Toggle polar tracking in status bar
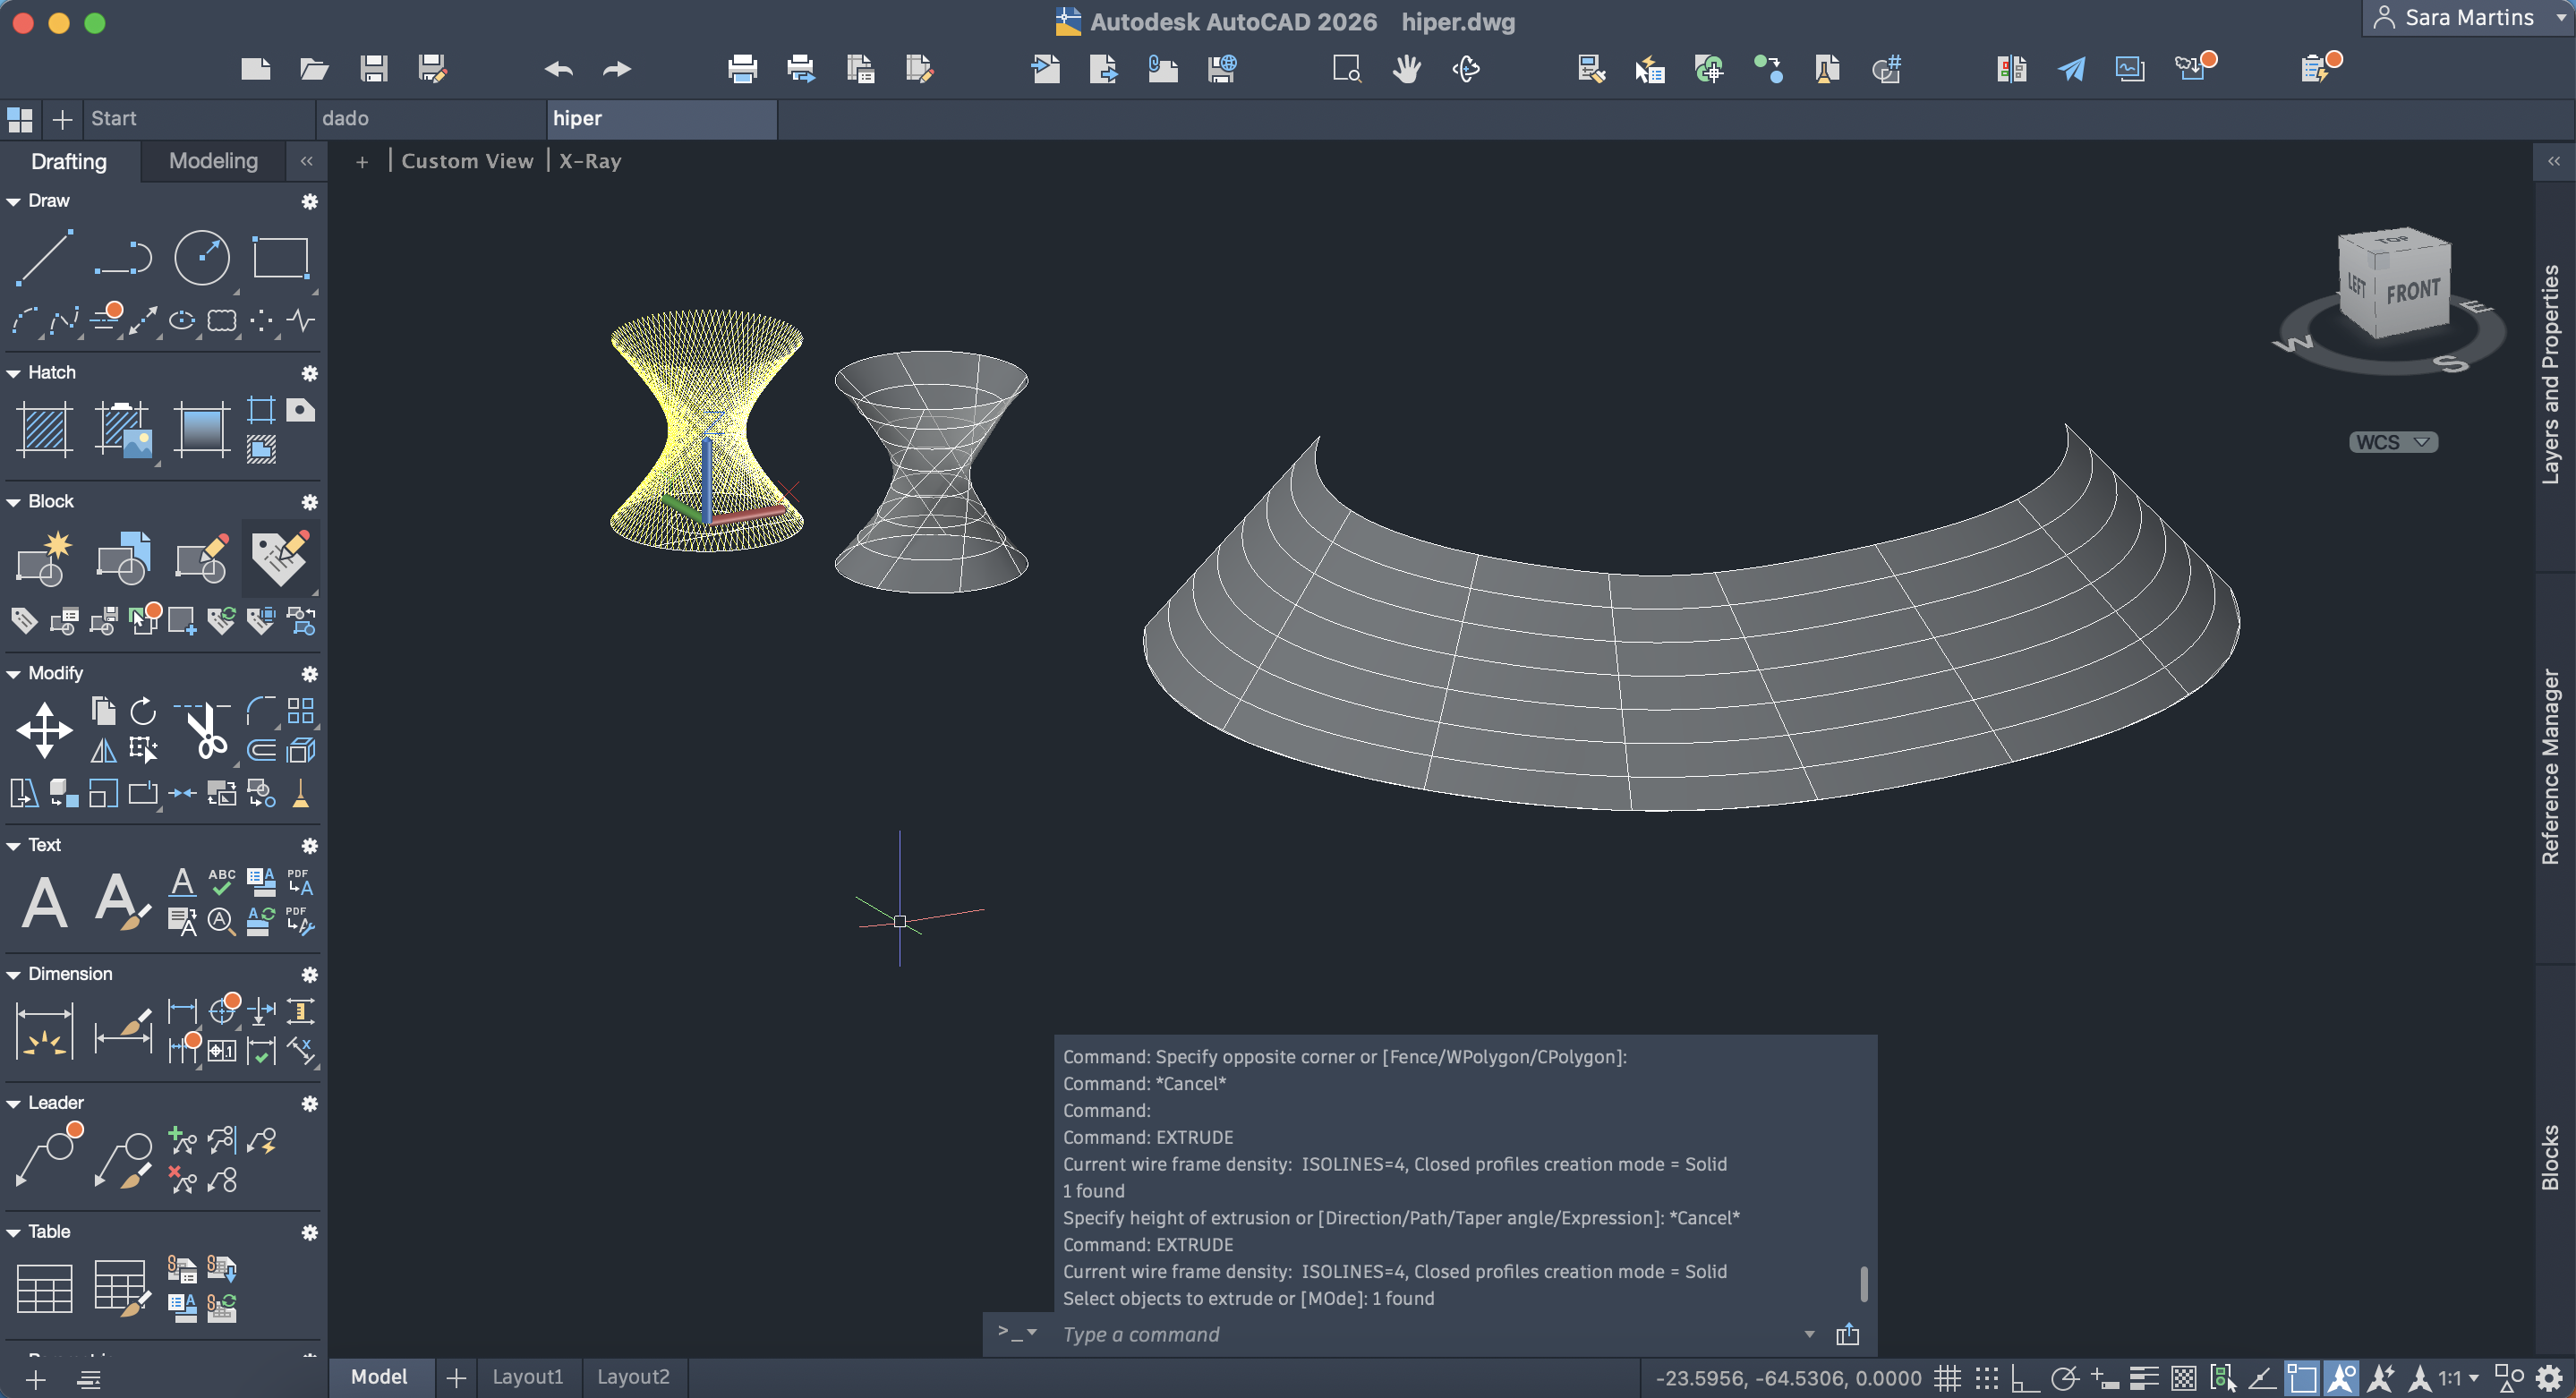 pos(2064,1378)
